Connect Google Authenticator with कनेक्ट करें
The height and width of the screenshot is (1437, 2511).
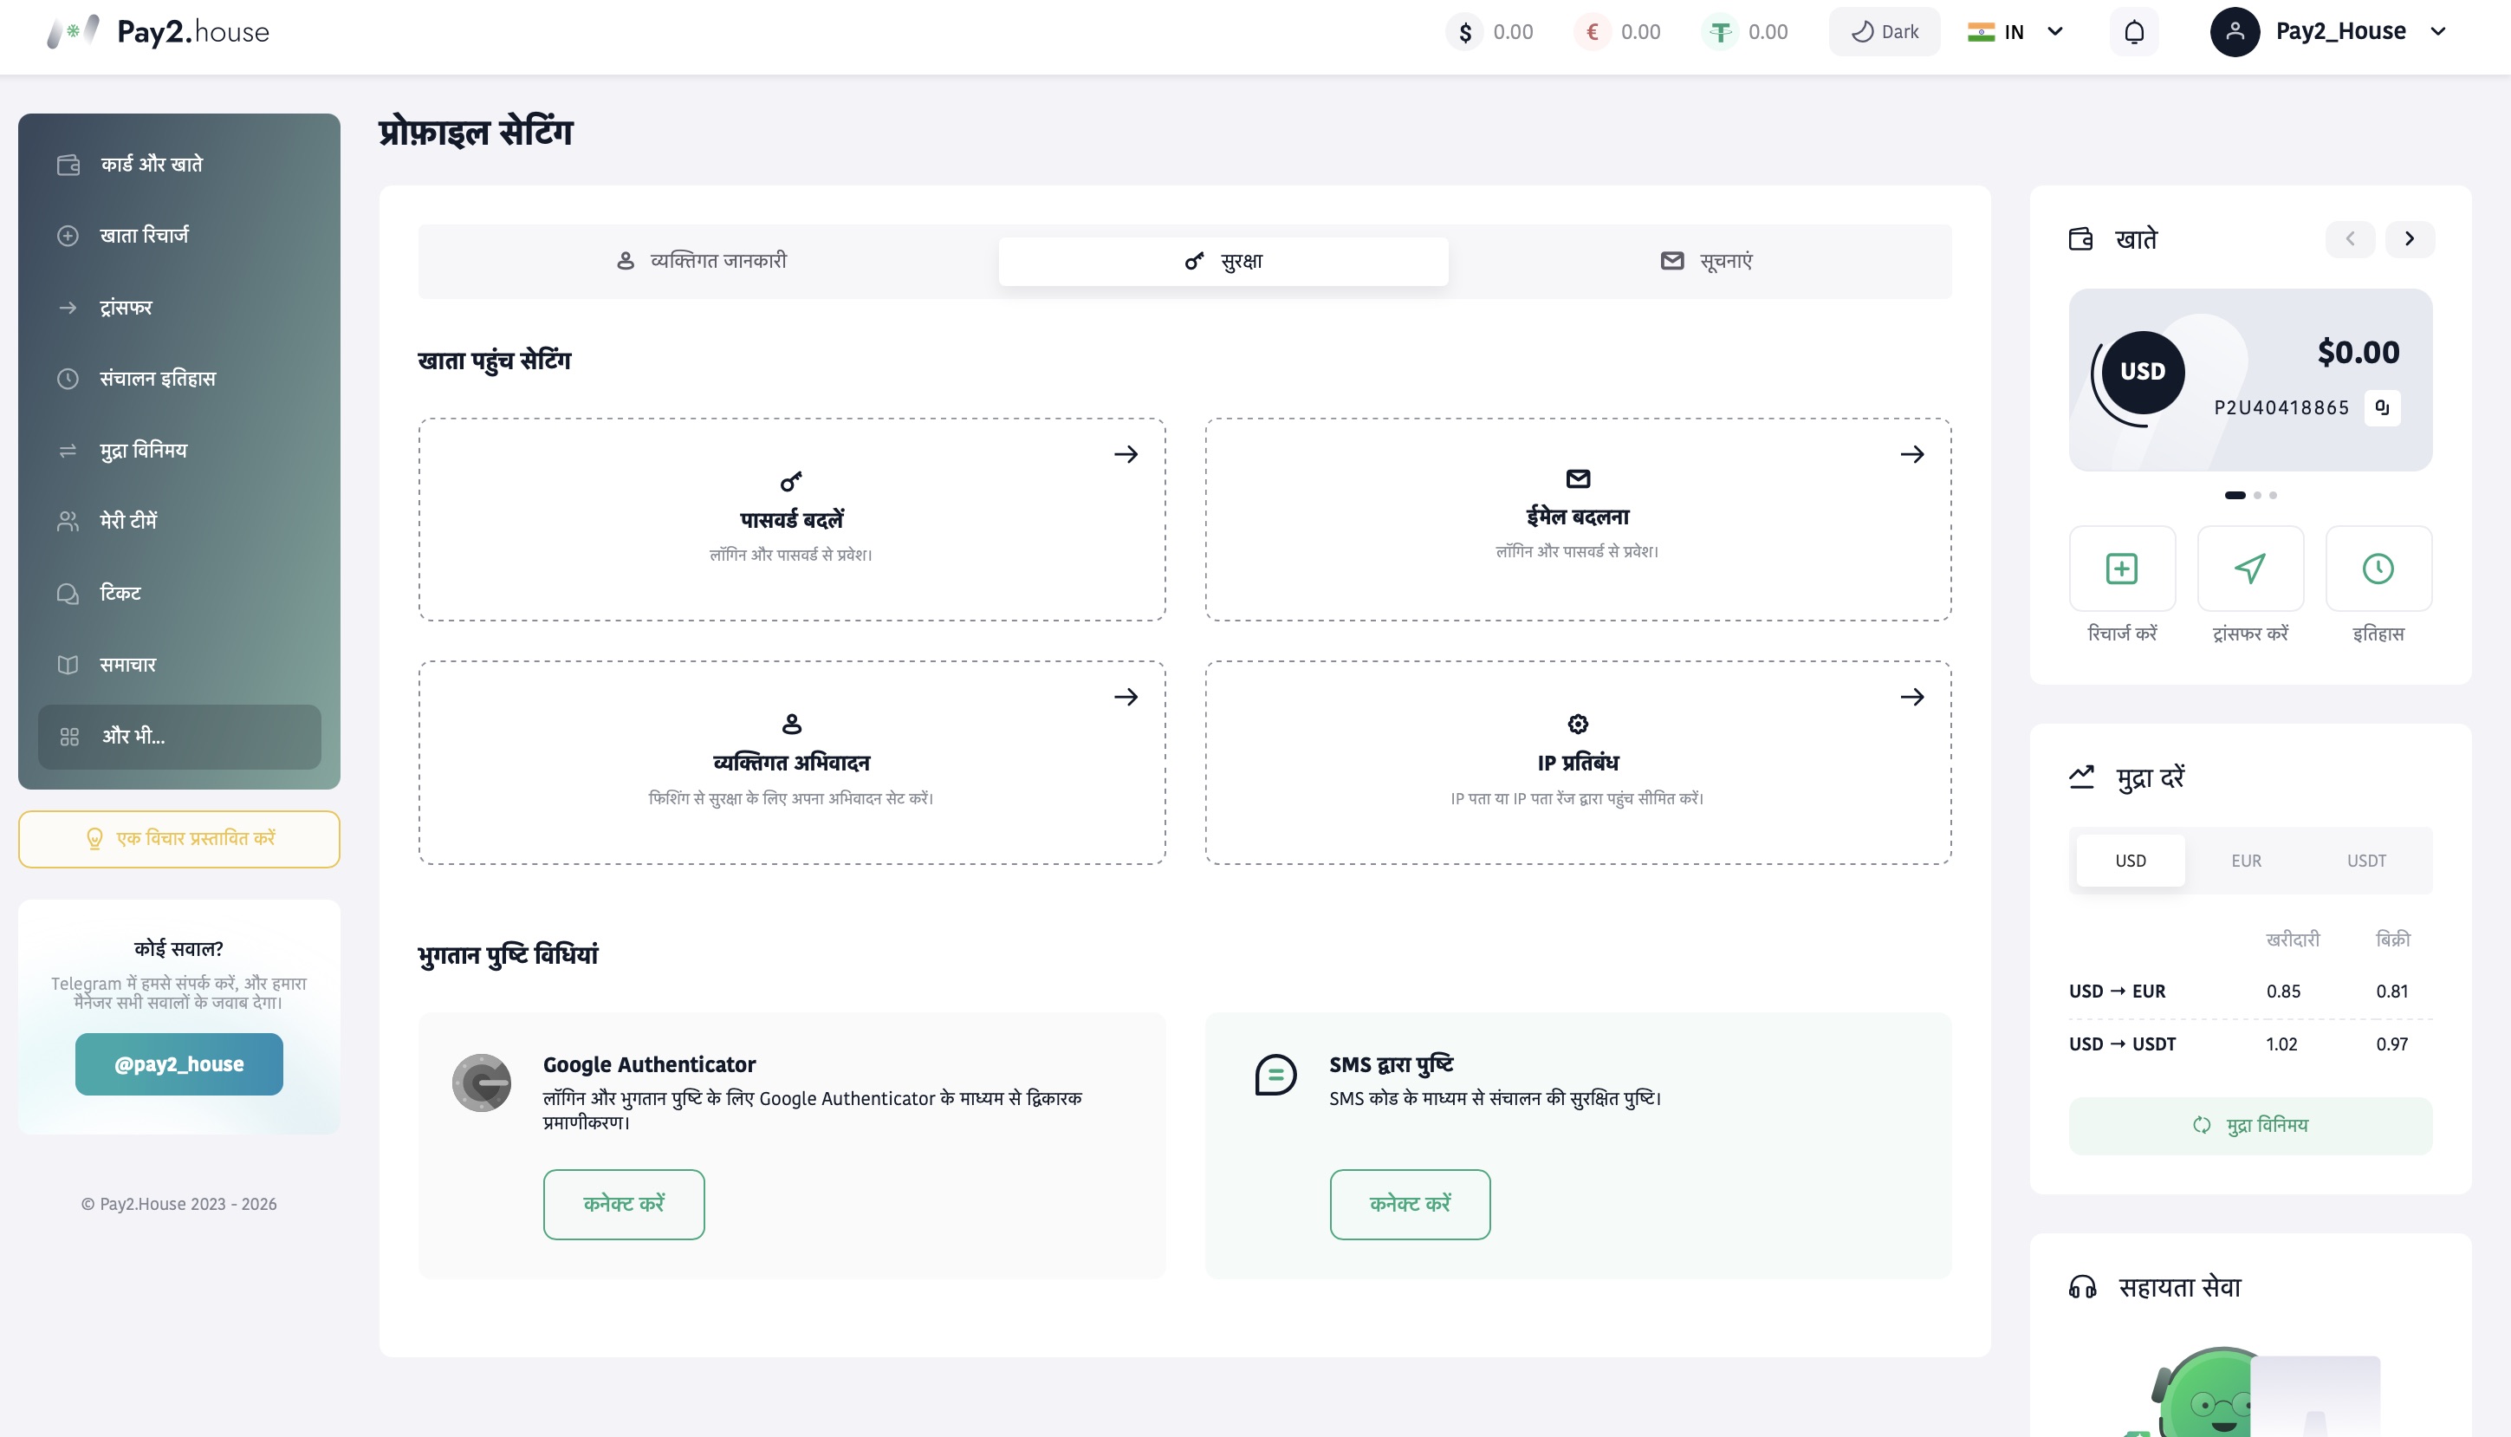624,1204
